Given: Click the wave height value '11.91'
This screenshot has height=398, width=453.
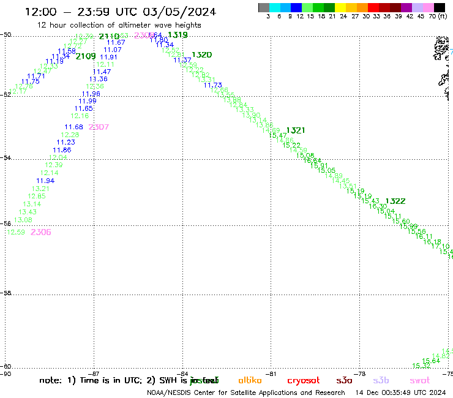Looking at the screenshot, I should 108,57.
